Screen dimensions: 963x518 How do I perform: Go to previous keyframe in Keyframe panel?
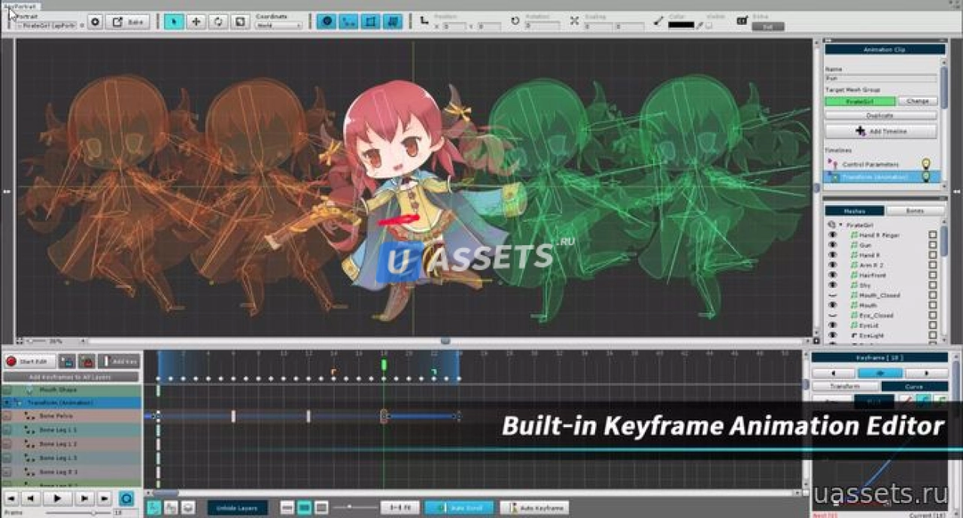[x=833, y=373]
